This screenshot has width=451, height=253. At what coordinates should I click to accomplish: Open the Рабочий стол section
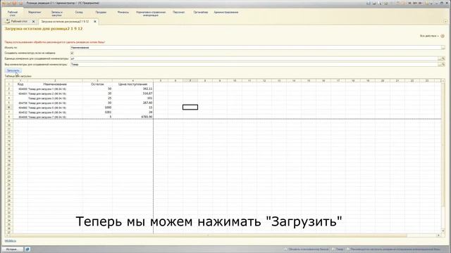click(x=13, y=13)
